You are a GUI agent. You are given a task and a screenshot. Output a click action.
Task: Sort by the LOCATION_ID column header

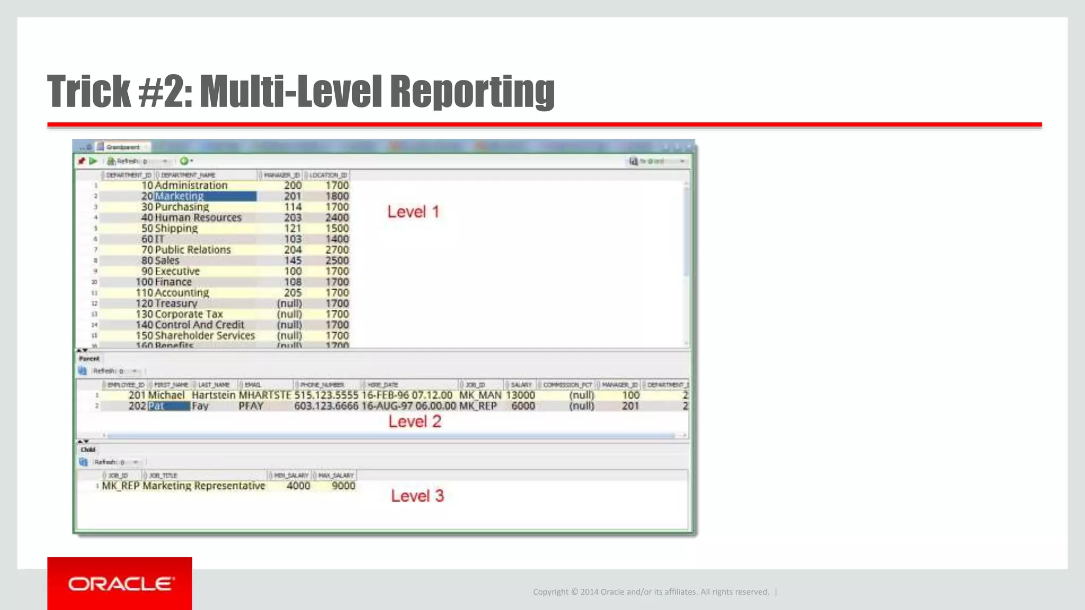327,175
